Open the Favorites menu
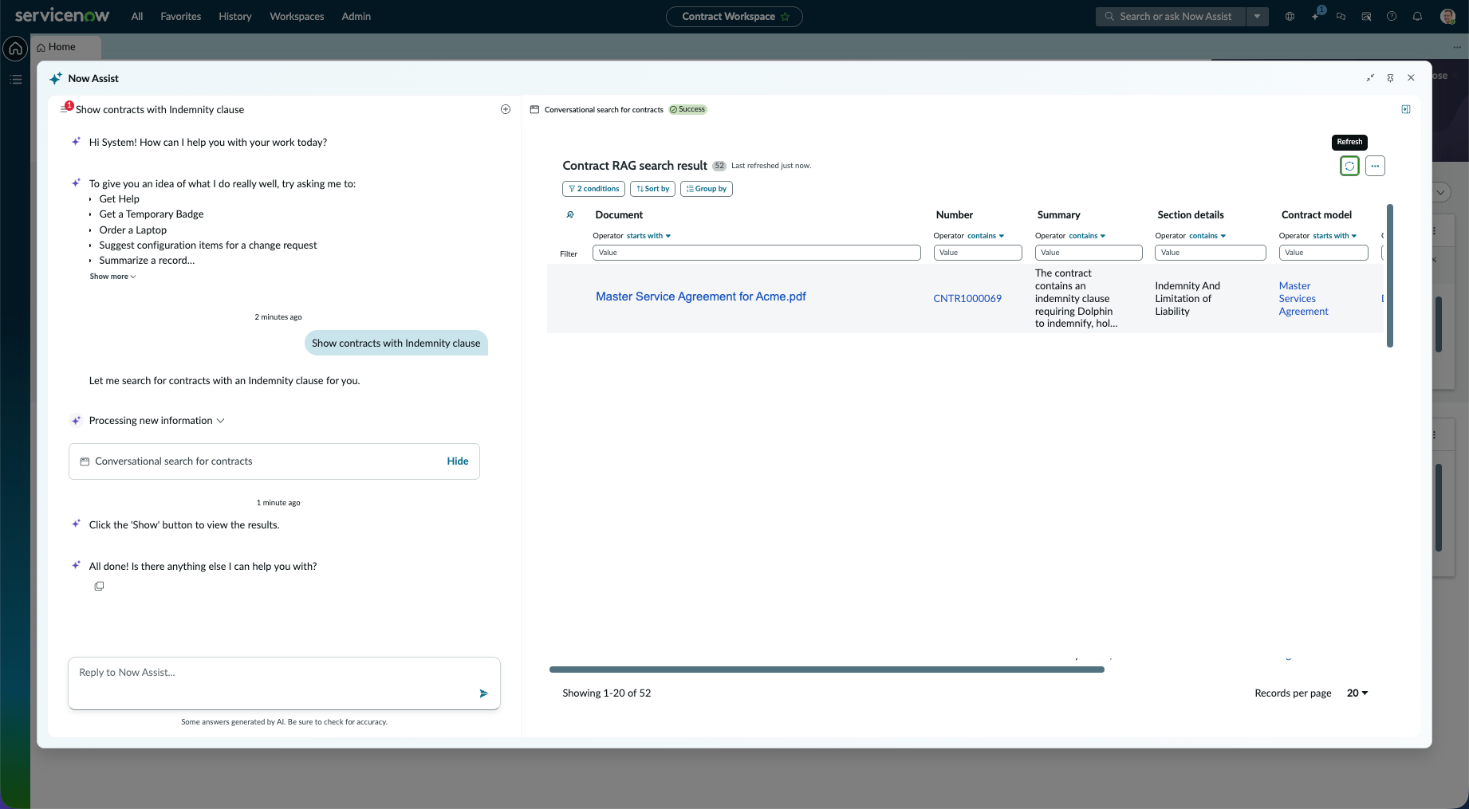The height and width of the screenshot is (809, 1469). (181, 16)
